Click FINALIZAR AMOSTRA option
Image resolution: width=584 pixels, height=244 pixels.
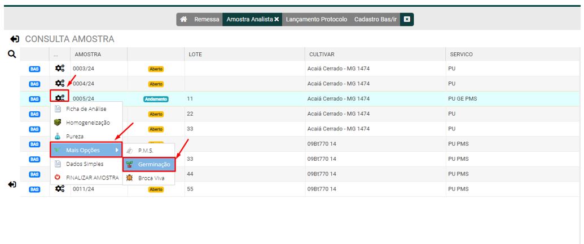[x=93, y=178]
